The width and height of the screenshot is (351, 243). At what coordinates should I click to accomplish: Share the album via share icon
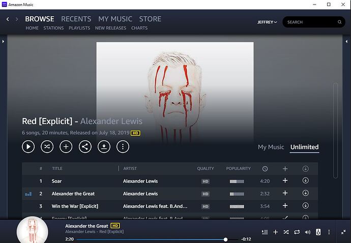pos(85,146)
